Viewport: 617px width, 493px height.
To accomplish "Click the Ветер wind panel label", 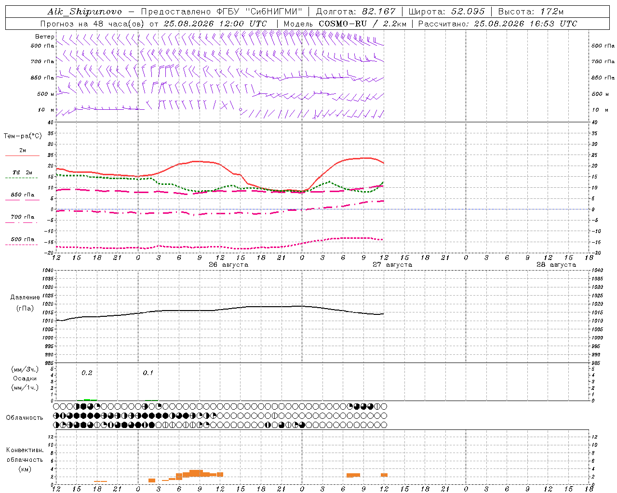I will [x=44, y=37].
